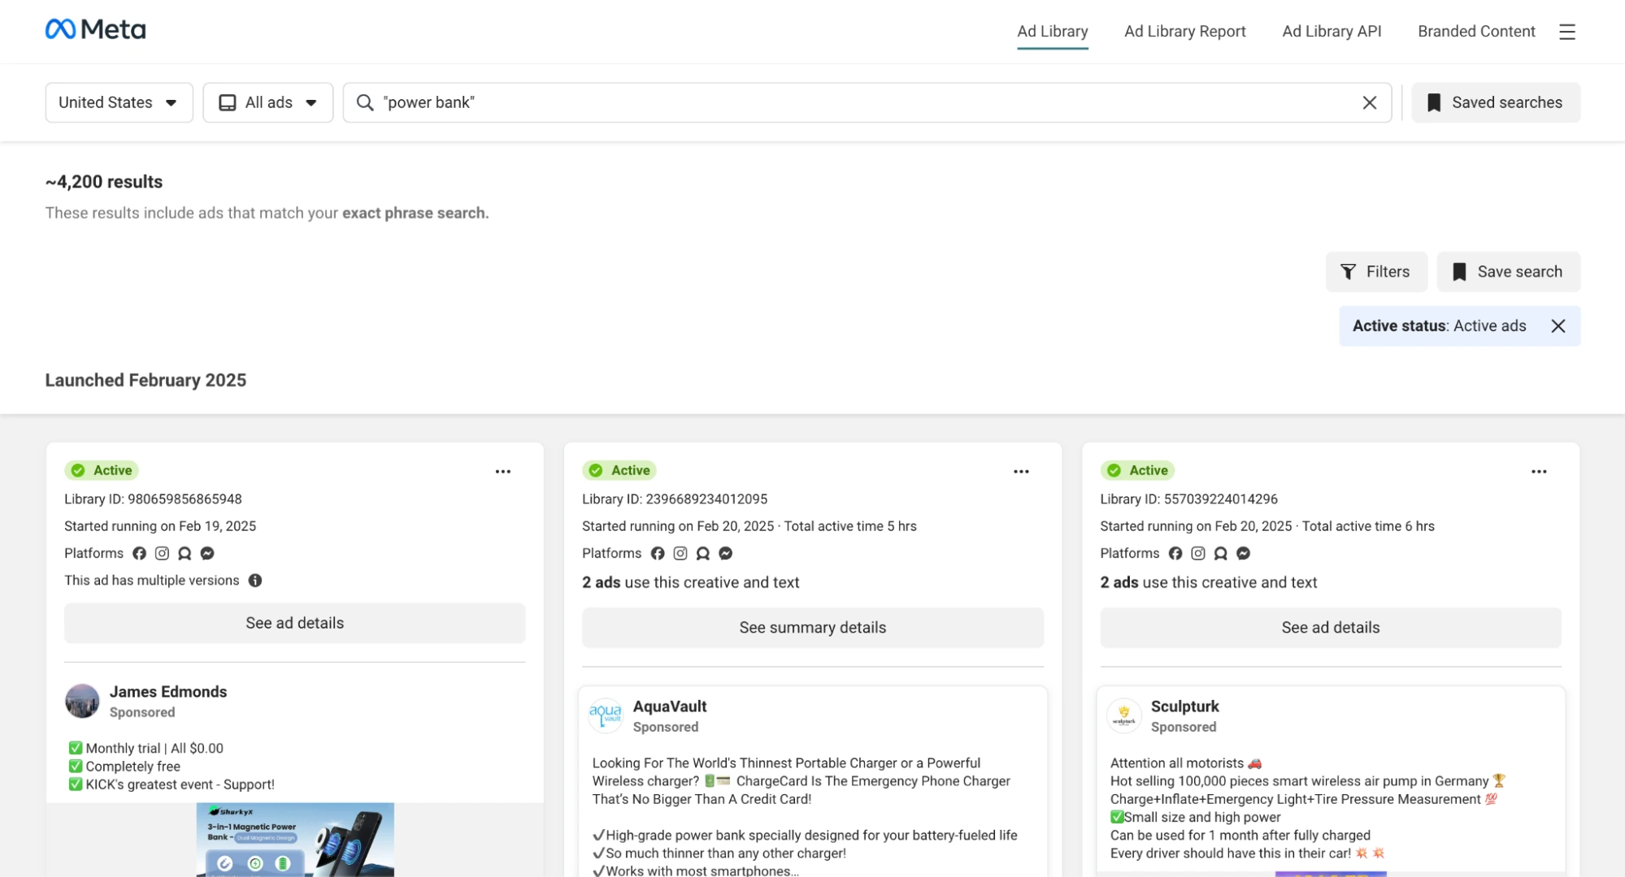Click Instagram platform icon in the AquaVault ad

680,553
